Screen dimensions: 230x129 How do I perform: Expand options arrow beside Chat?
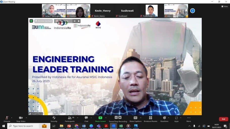coord(91,118)
